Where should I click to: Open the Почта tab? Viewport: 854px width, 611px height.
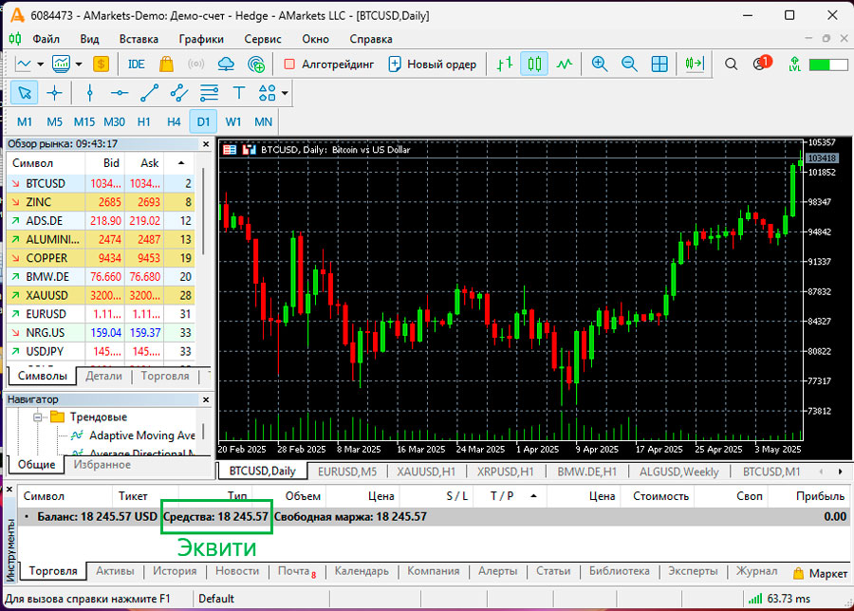(x=296, y=571)
